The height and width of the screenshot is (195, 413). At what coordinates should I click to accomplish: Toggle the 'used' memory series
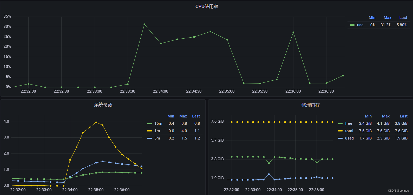pos(349,138)
